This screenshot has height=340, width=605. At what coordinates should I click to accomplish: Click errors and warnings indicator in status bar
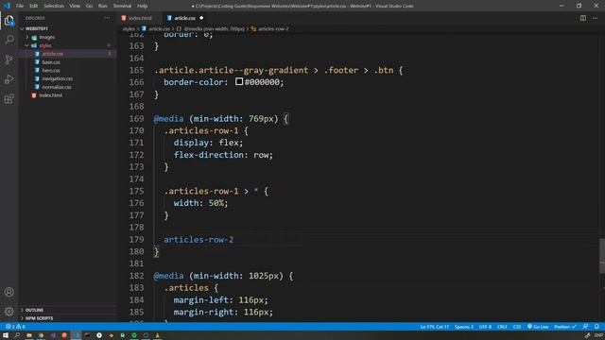(x=15, y=327)
